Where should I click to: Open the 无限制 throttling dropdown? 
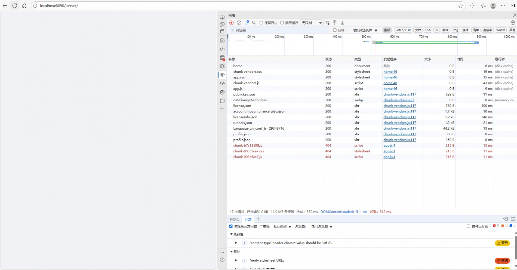[x=311, y=23]
